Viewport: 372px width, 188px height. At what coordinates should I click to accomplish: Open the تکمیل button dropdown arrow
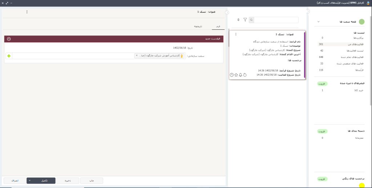pos(29,180)
